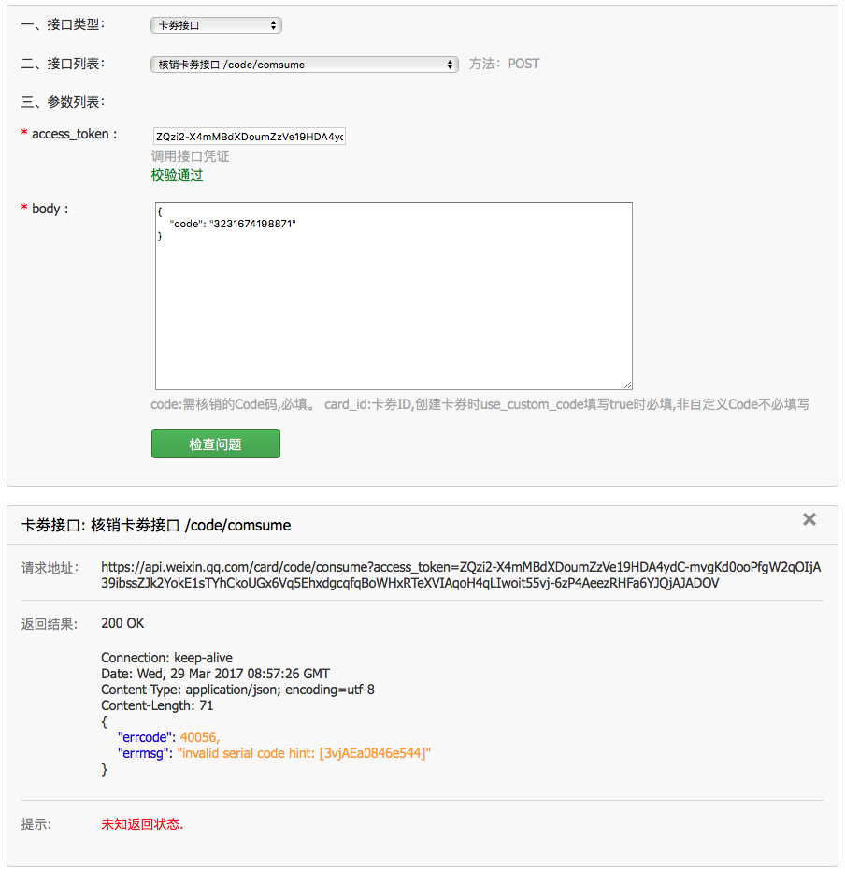Click the stepper arrows on 接口列表 select
The width and height of the screenshot is (845, 872).
450,65
